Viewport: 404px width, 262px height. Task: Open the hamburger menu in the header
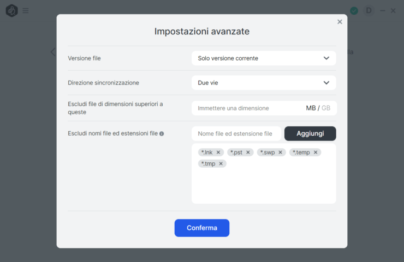(26, 10)
